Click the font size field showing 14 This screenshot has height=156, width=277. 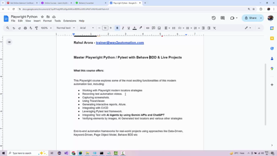click(x=105, y=28)
